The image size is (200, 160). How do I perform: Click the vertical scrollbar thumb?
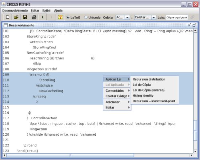pos(195,130)
